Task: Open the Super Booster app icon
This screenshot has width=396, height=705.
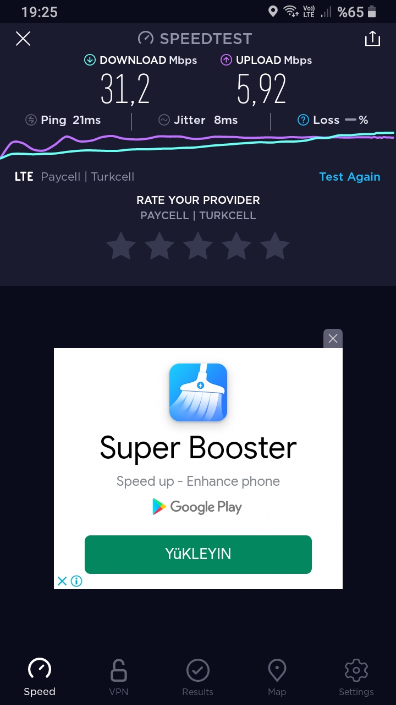Action: click(x=198, y=392)
